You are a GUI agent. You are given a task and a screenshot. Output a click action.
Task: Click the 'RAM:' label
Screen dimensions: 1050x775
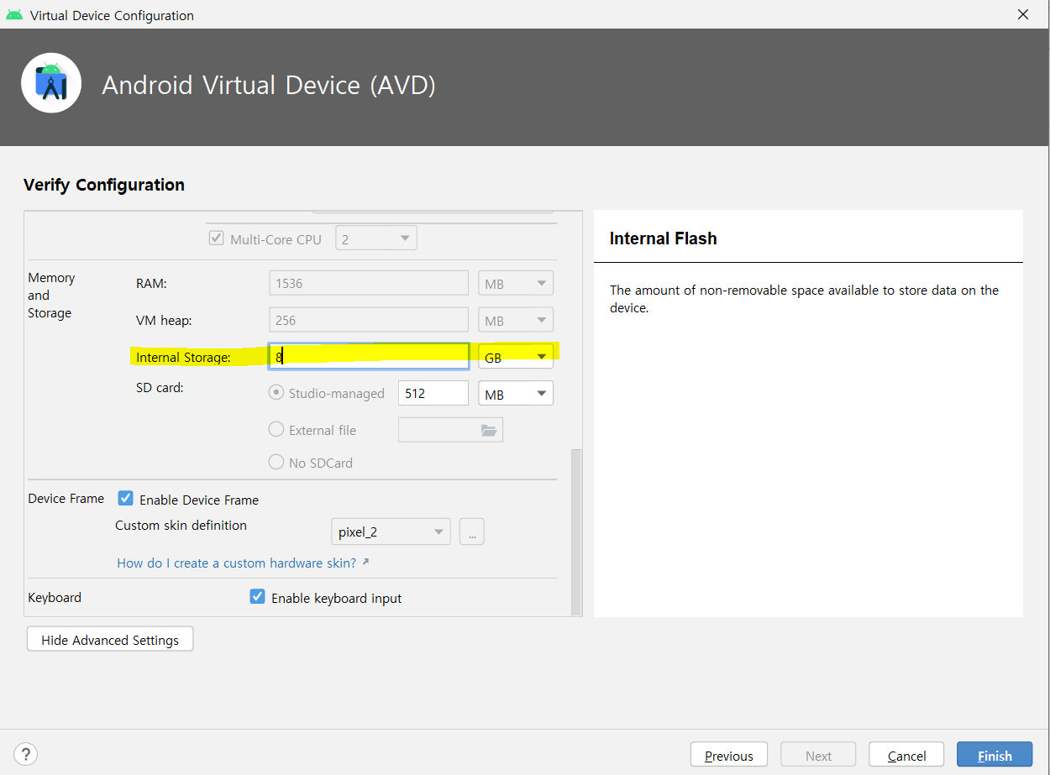point(151,284)
